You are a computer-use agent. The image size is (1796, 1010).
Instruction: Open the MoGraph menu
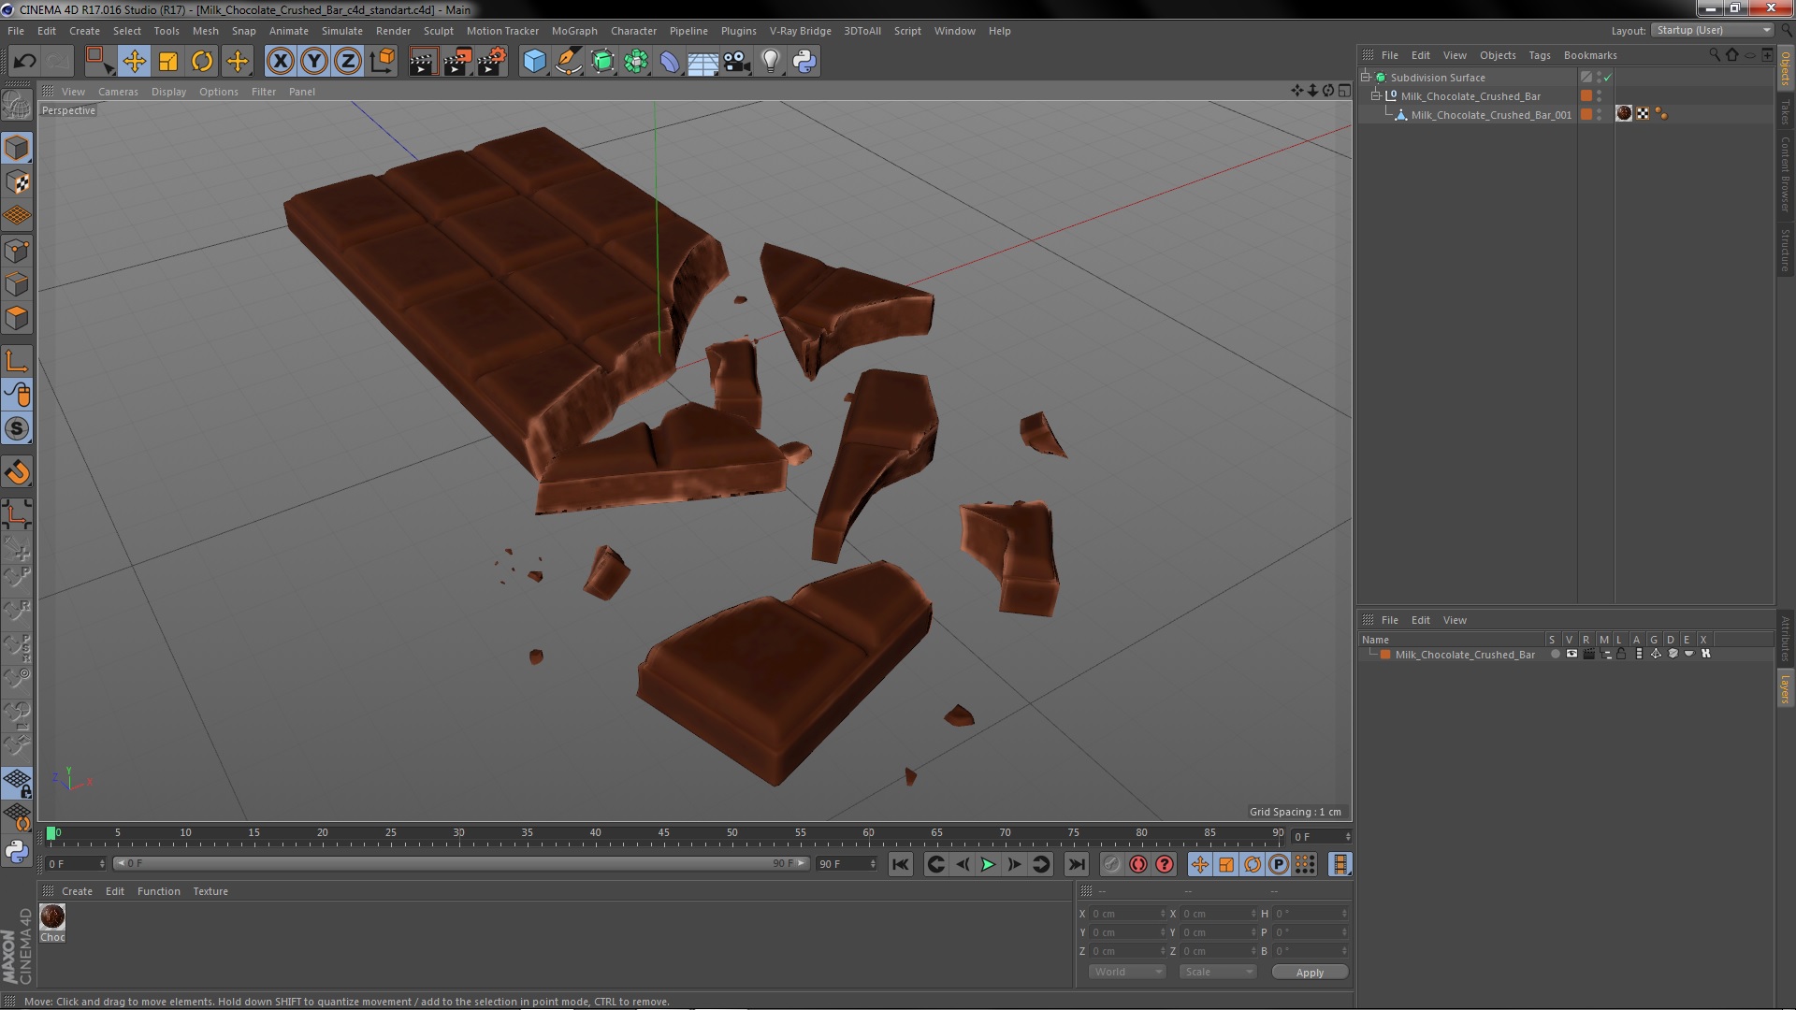[x=574, y=31]
